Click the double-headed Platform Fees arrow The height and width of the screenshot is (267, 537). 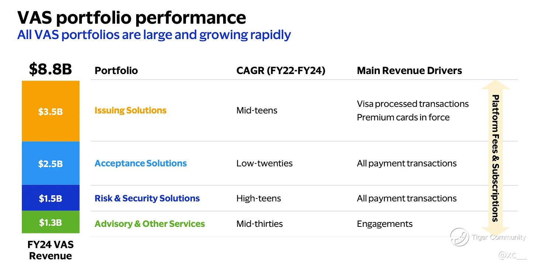tap(495, 158)
